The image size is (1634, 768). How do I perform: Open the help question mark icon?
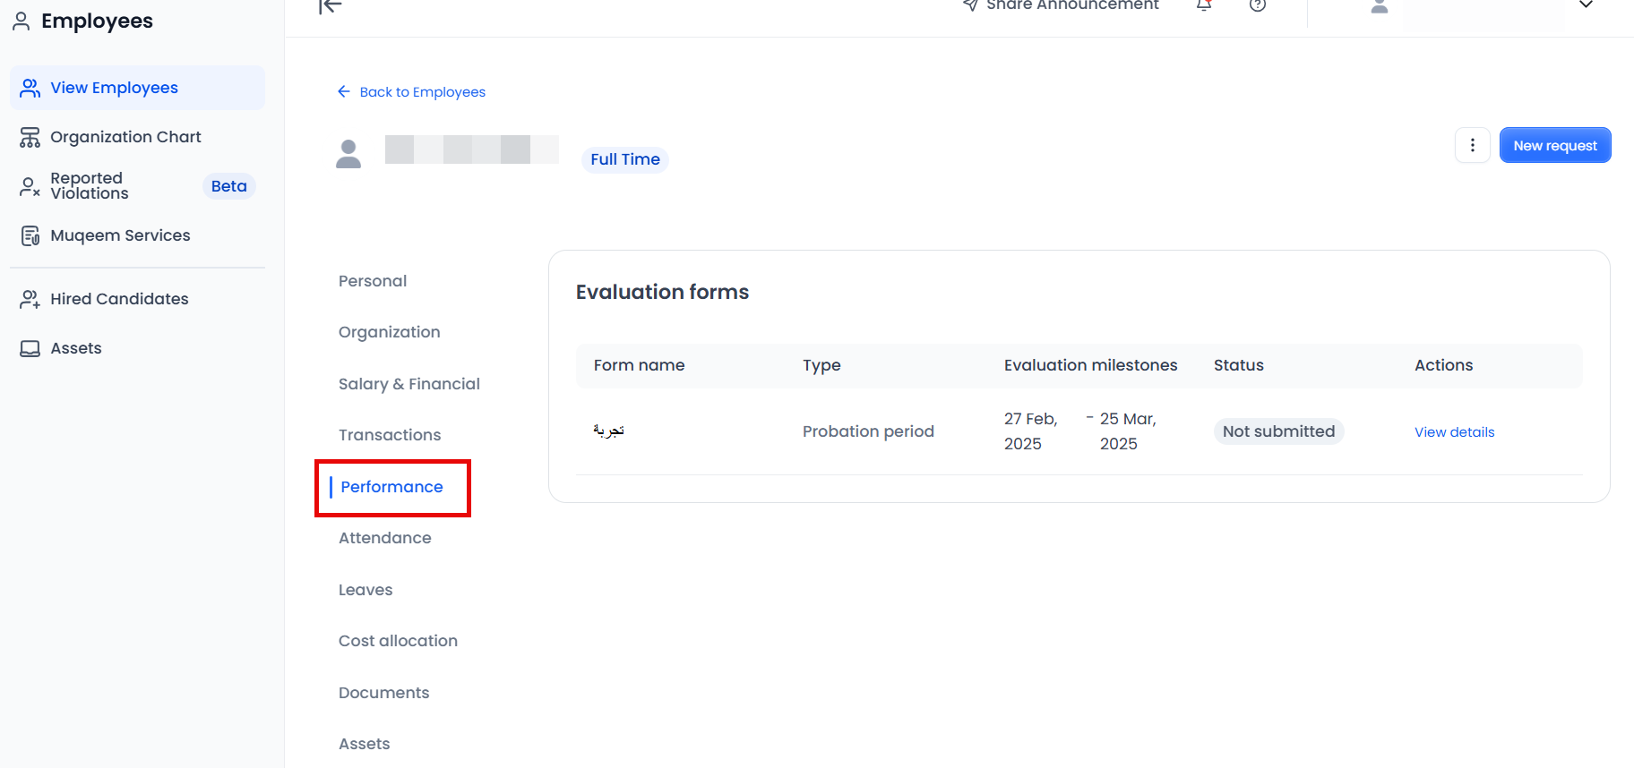(1258, 5)
